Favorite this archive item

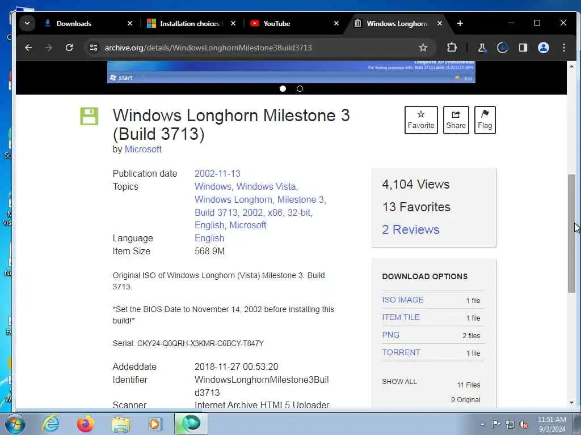click(x=421, y=120)
